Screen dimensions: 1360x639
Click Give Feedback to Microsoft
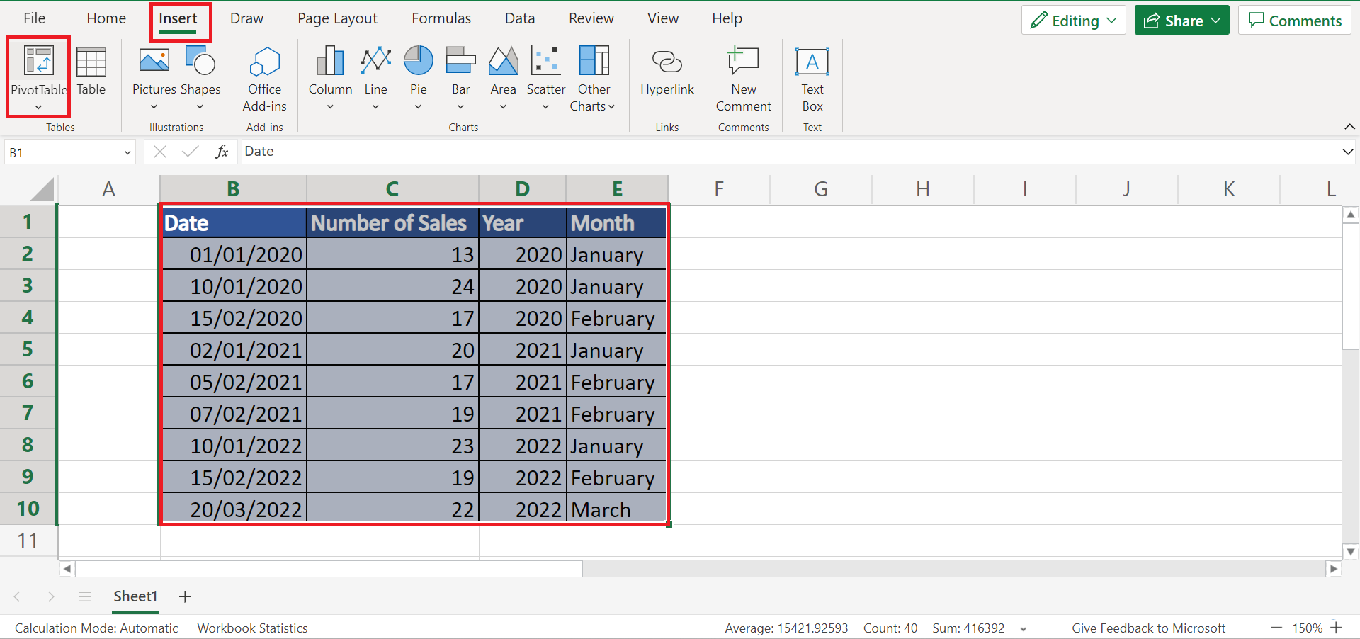[1148, 628]
